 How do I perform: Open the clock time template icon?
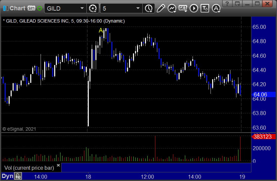tap(149, 8)
